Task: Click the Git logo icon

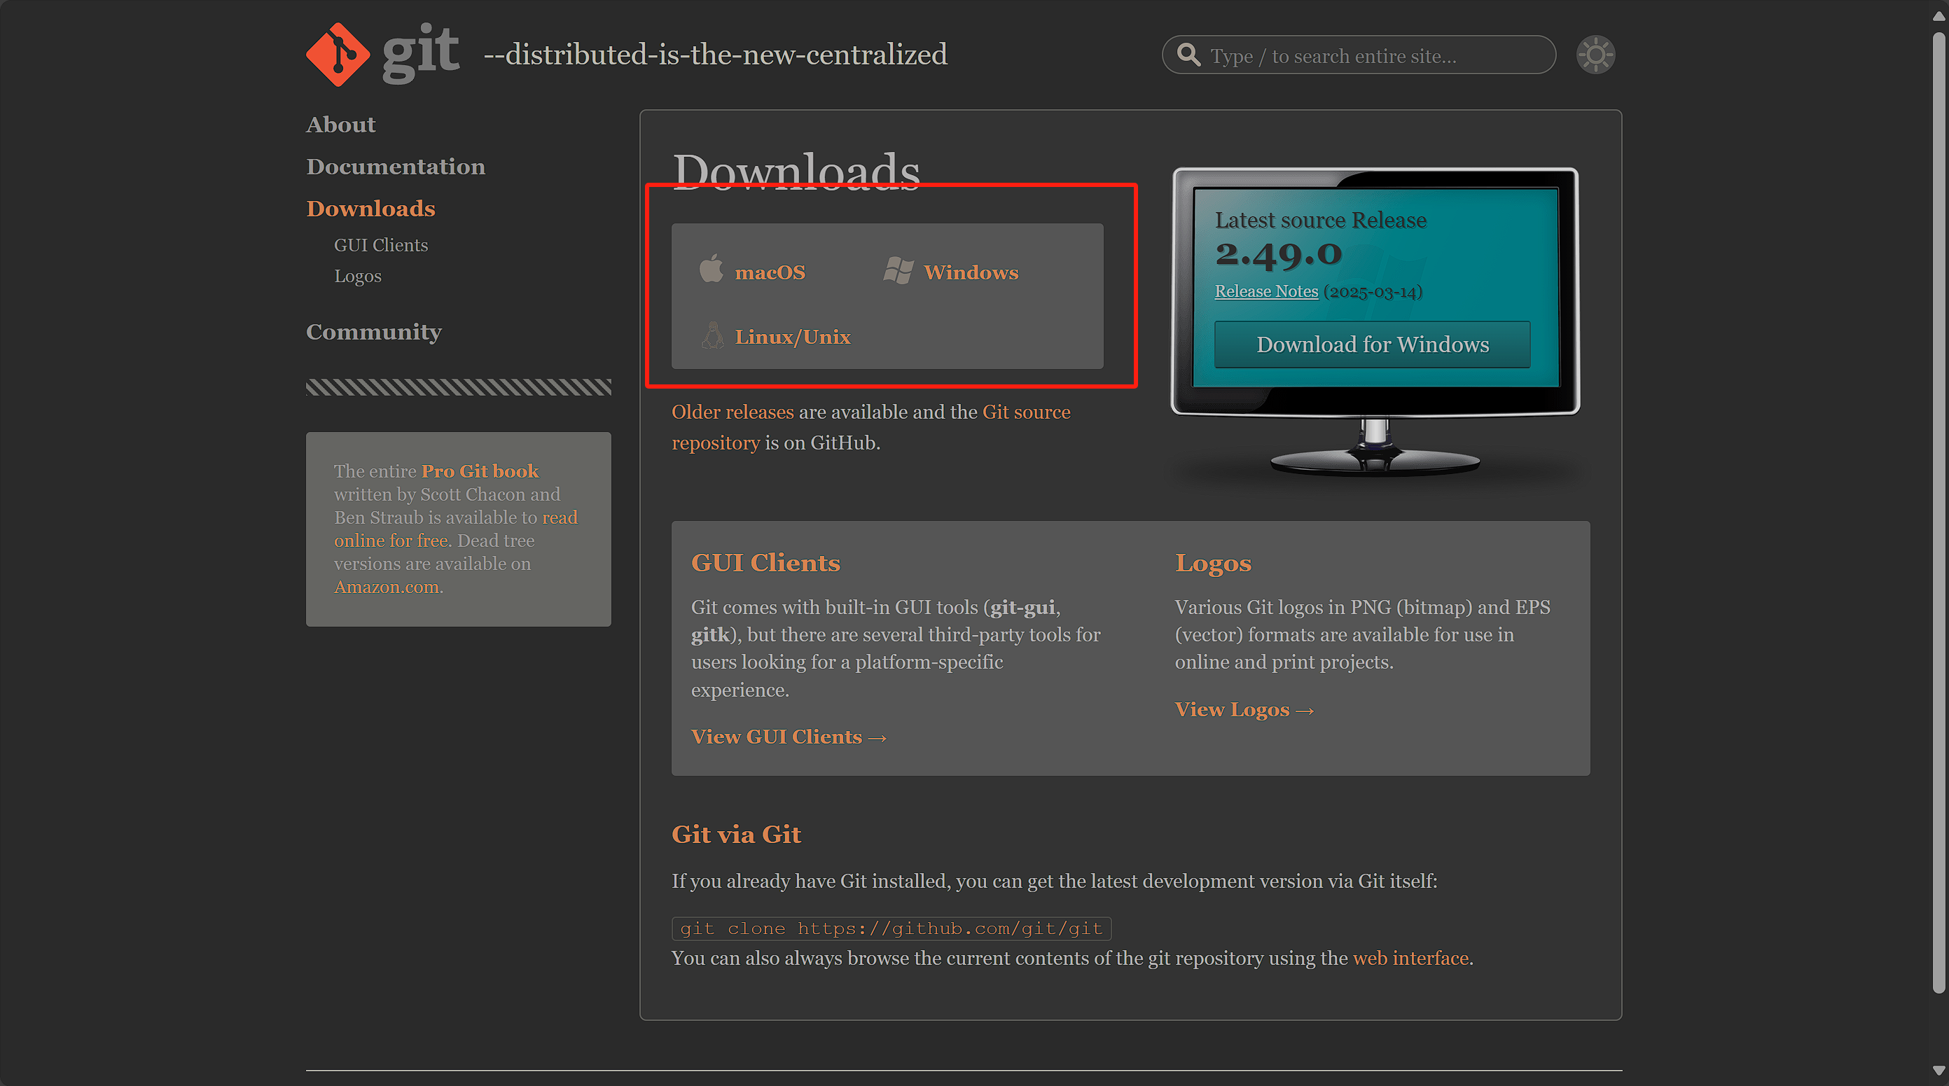Action: (338, 55)
